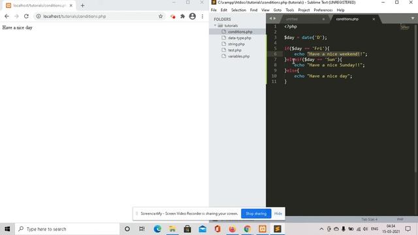This screenshot has height=235, width=418.
Task: Open the Goto menu
Action: point(278,10)
